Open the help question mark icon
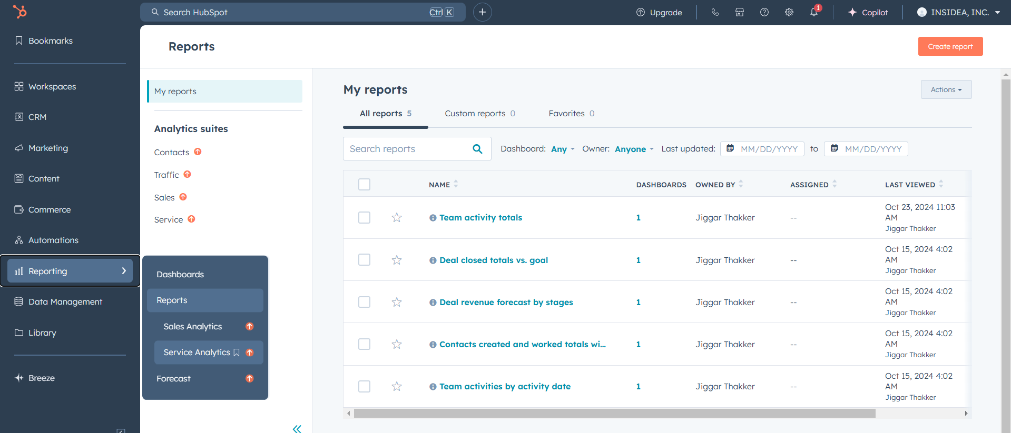Viewport: 1011px width, 433px height. coord(764,12)
